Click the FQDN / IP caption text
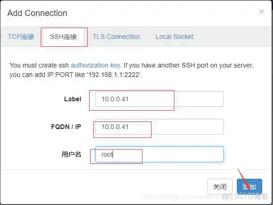This screenshot has width=273, height=205. pos(66,127)
